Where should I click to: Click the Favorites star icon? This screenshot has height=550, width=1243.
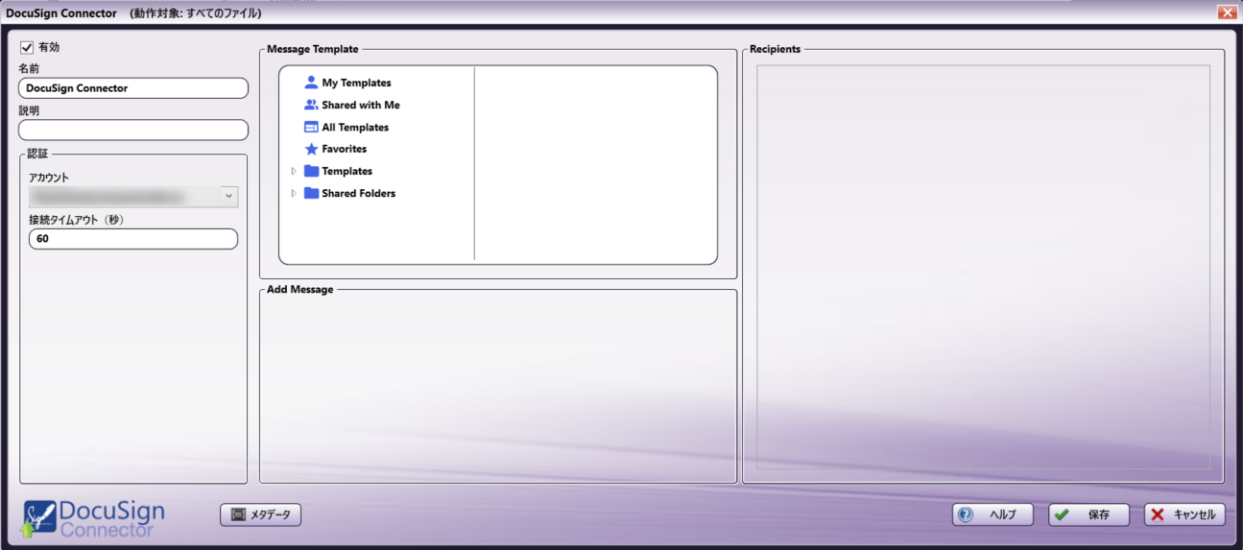[311, 149]
